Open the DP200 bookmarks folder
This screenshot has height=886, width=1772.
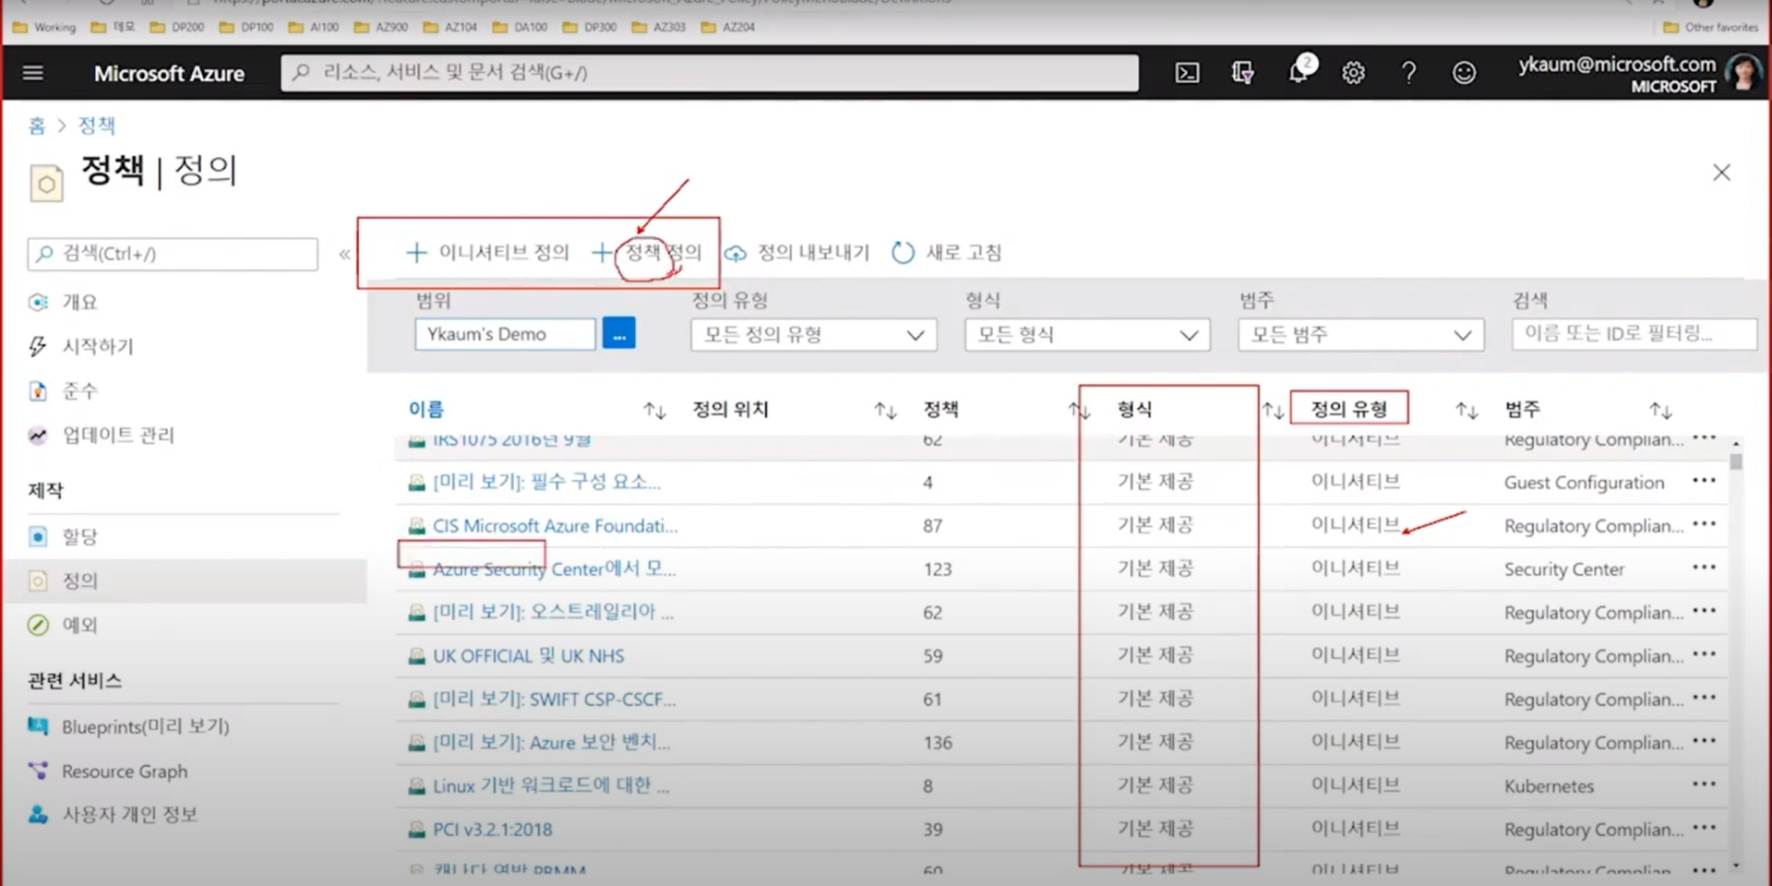pyautogui.click(x=177, y=27)
